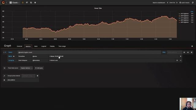Open the help icon for time interval
Screen dimensions: 196x110
(x=37, y=76)
